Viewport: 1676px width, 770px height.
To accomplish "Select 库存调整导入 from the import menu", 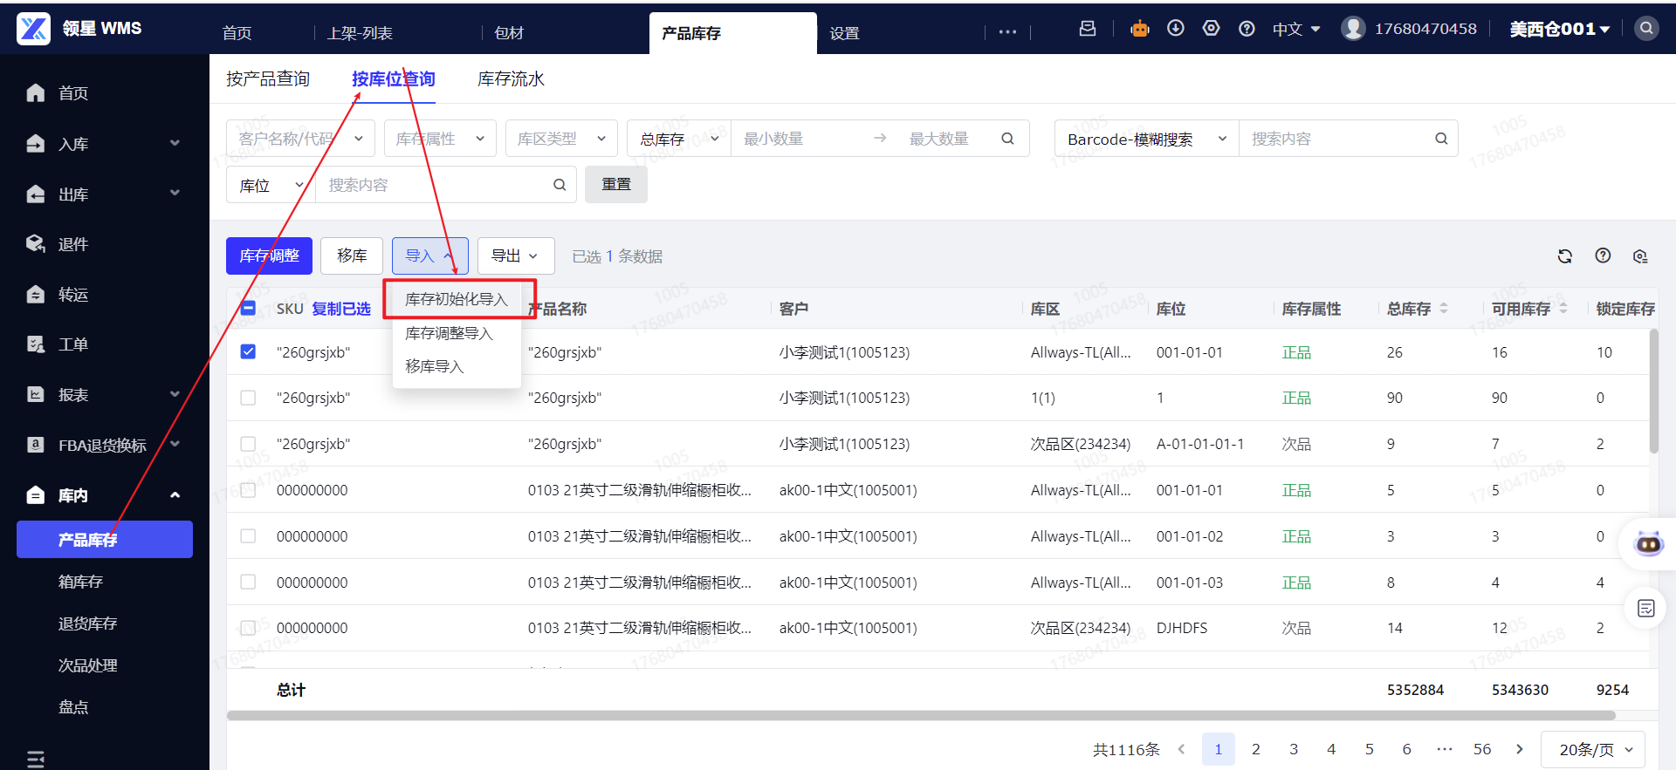I will pos(457,333).
